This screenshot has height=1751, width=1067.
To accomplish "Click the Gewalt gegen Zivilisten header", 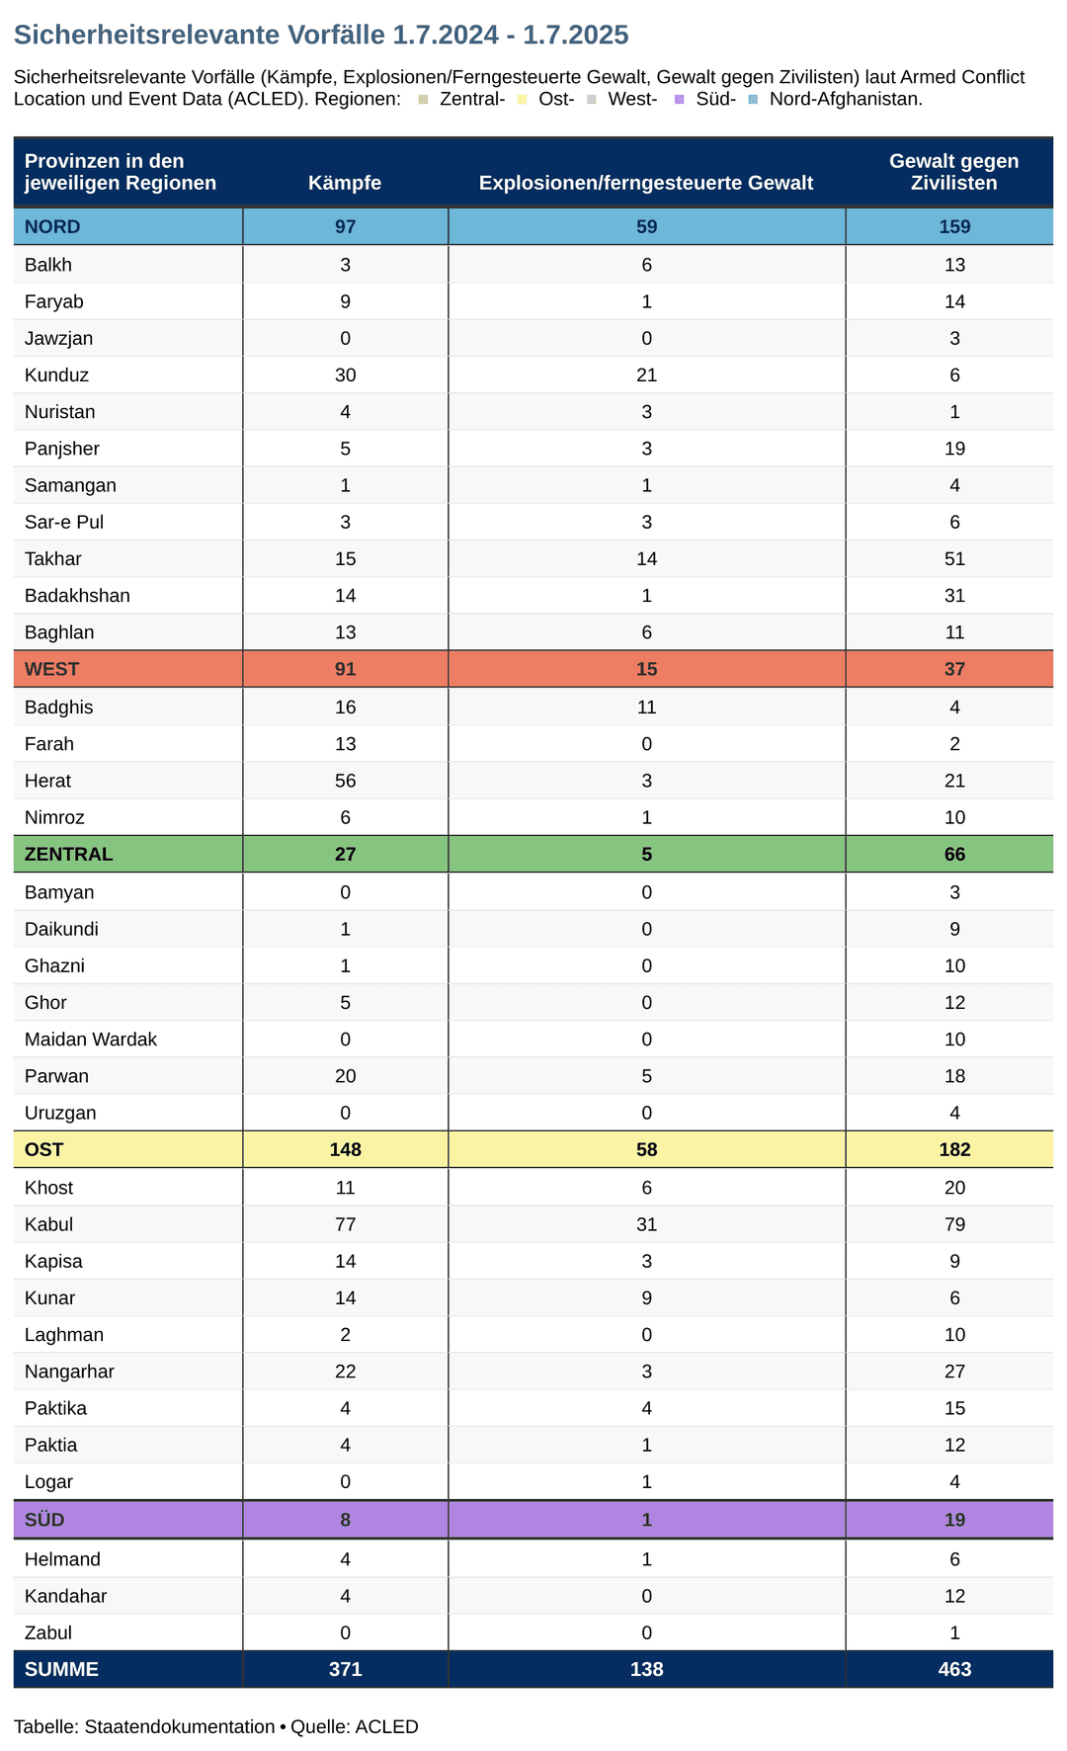I will [953, 172].
